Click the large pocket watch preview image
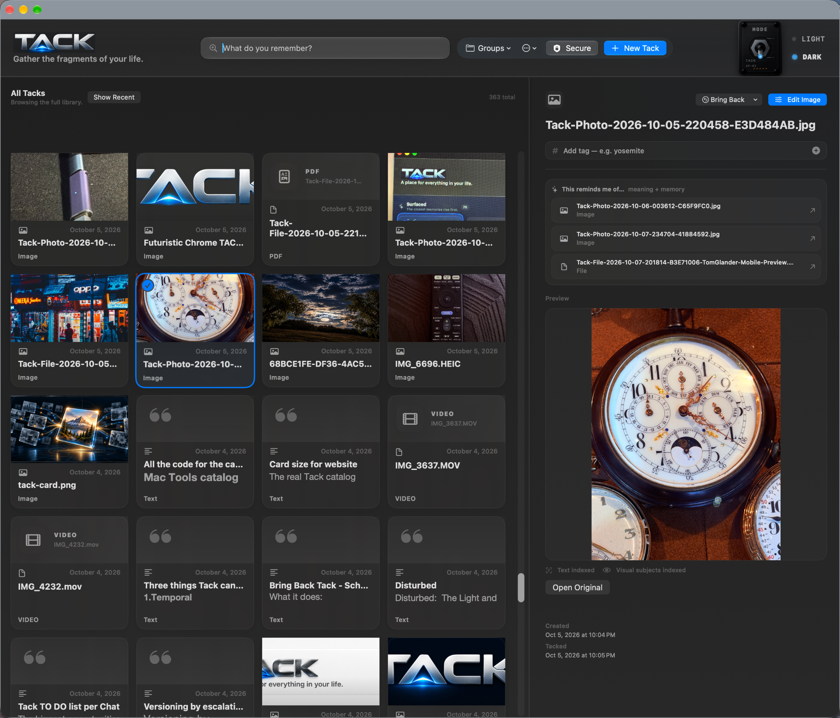This screenshot has width=840, height=718. click(x=685, y=434)
